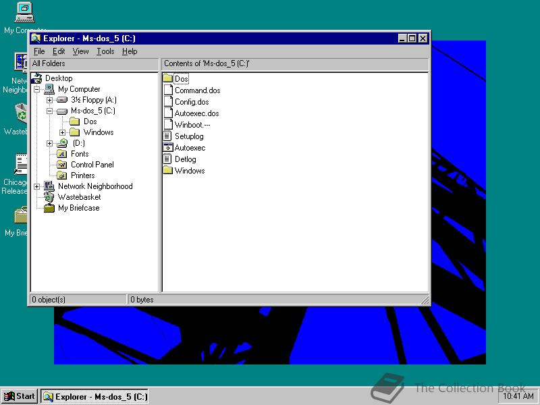Collapse the My Computer tree node

tap(37, 90)
